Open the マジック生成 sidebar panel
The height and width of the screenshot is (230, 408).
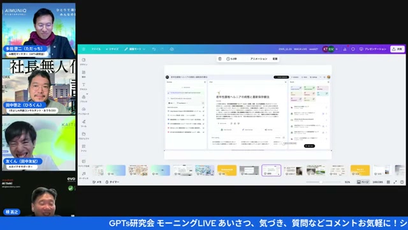tap(84, 164)
